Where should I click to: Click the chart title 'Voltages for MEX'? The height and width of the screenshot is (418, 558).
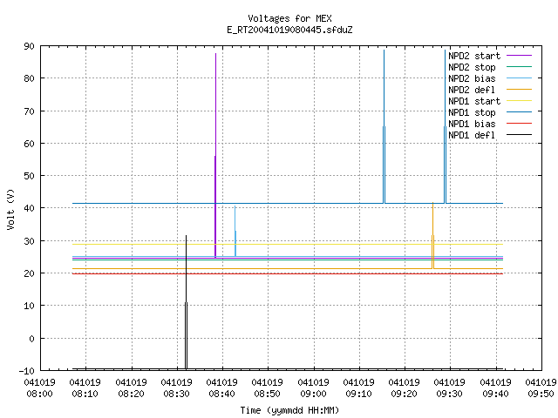pyautogui.click(x=289, y=18)
